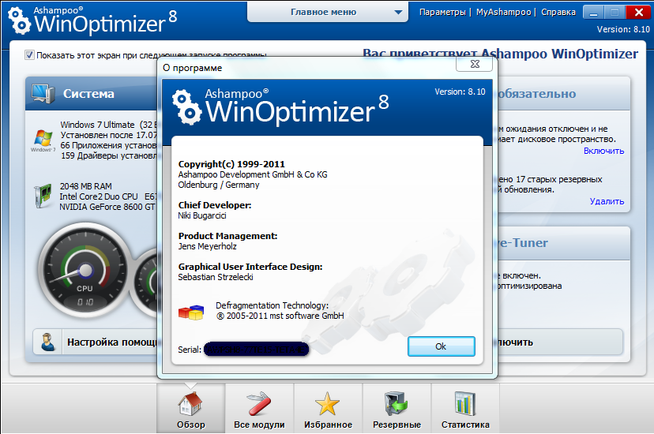Open the MyAshampoo menu item
Screen dimensions: 654x434
505,13
